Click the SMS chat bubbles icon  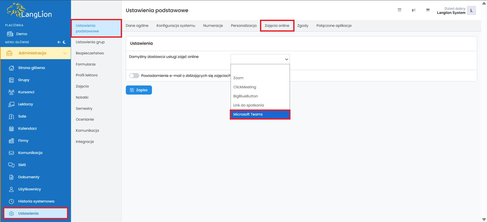point(11,165)
